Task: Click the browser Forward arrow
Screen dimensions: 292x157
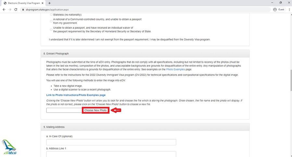Action: point(10,9)
